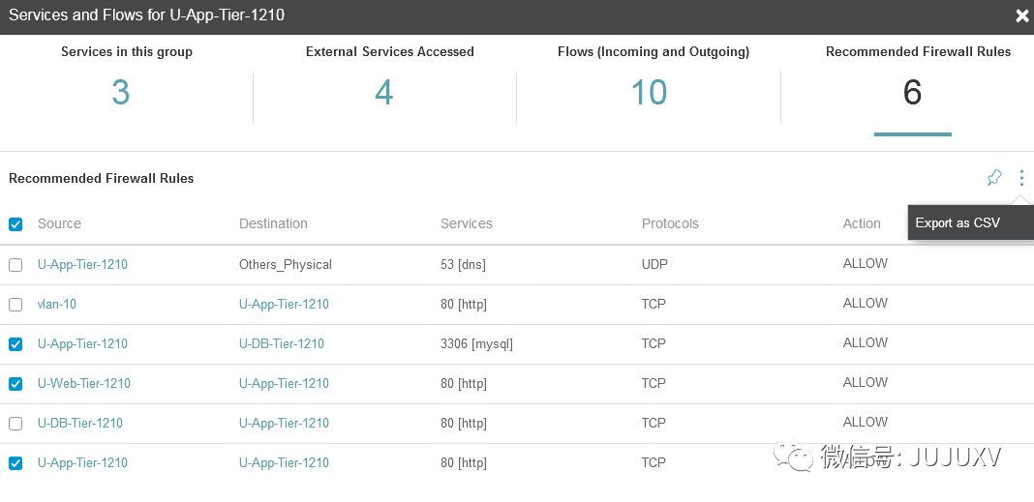This screenshot has height=502, width=1034.
Task: Click the pin icon beside Recommended Firewall Rules
Action: point(994,178)
